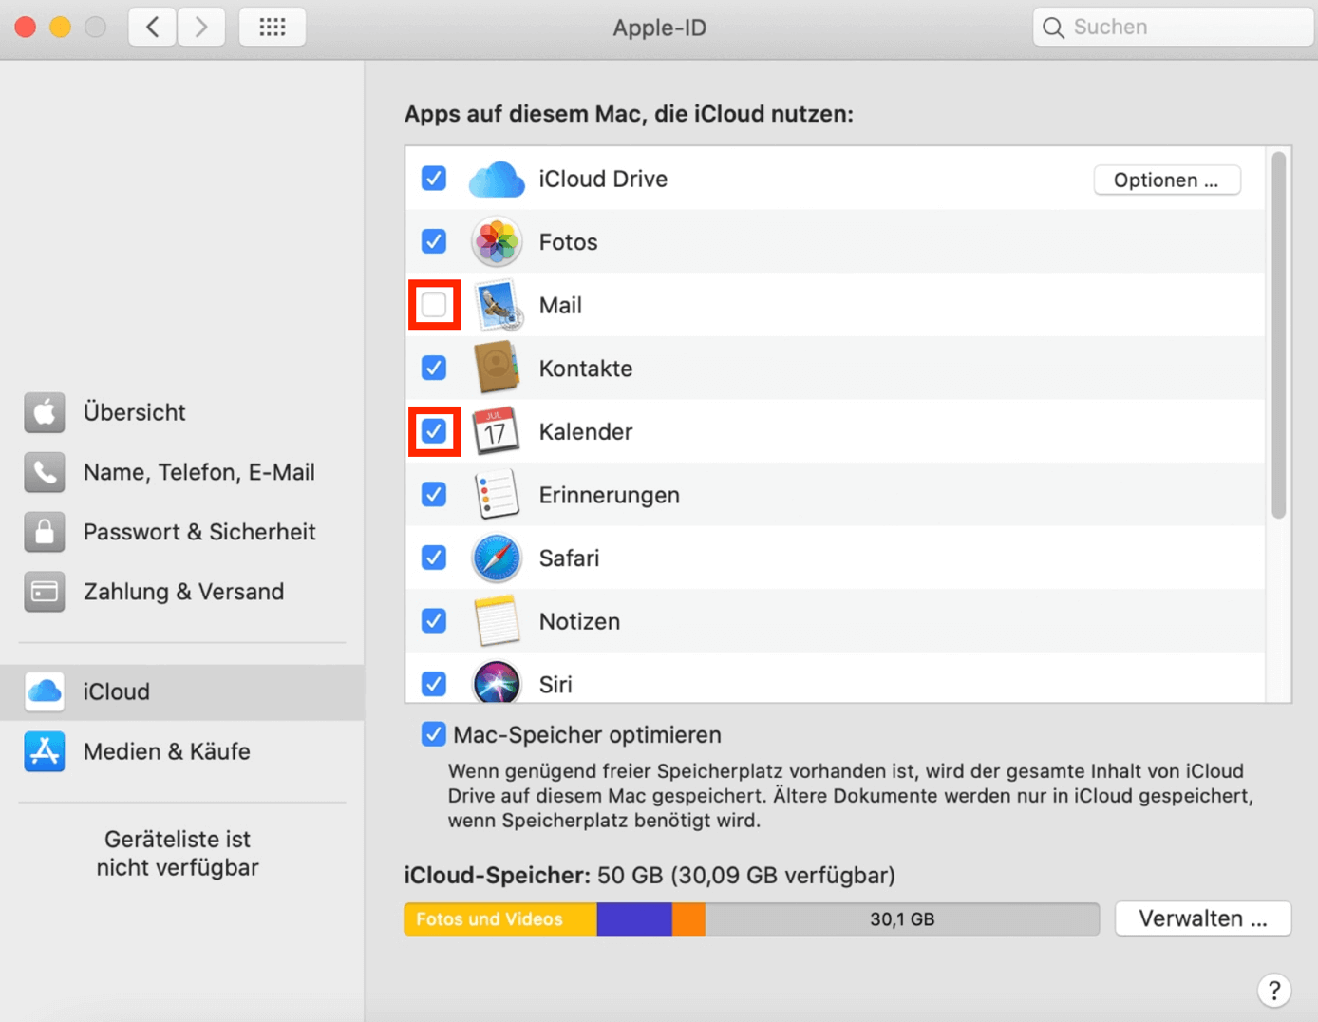Click the iCloud icon in the sidebar

coord(45,691)
